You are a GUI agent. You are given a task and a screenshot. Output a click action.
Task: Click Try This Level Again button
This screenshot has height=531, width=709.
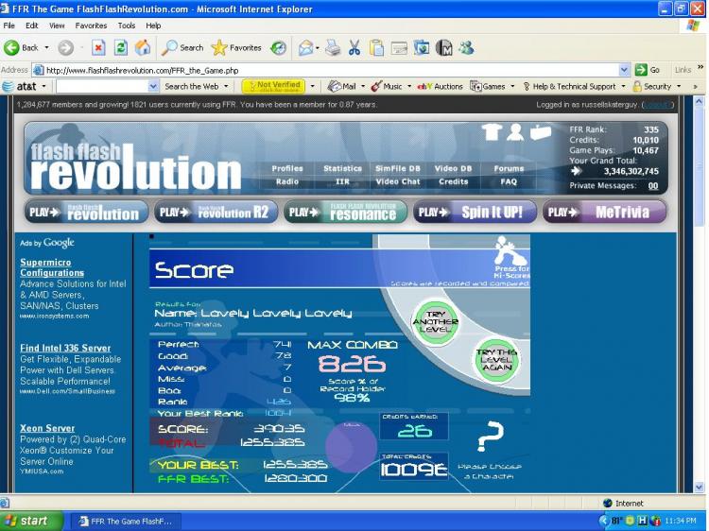pyautogui.click(x=497, y=360)
